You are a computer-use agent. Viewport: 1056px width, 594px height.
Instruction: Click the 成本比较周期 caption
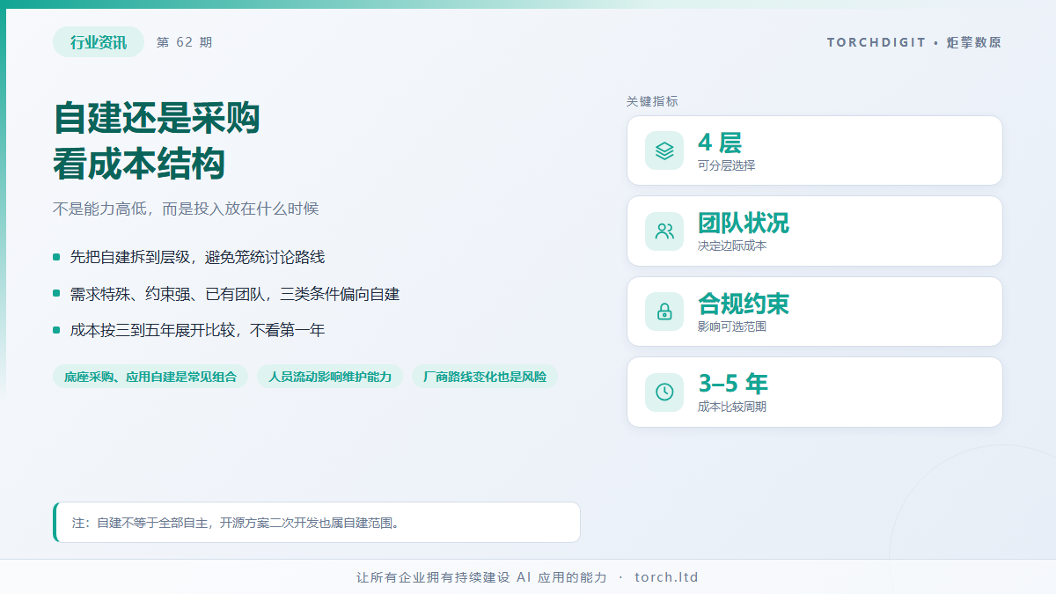(732, 407)
